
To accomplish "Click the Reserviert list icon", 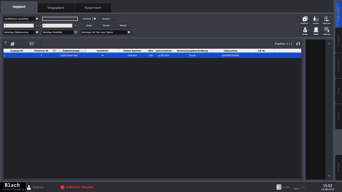I will tap(327, 20).
